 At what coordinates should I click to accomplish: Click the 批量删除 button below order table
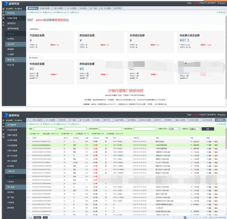(x=37, y=218)
